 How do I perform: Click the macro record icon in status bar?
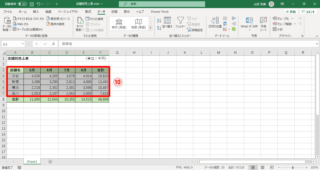pos(19,168)
